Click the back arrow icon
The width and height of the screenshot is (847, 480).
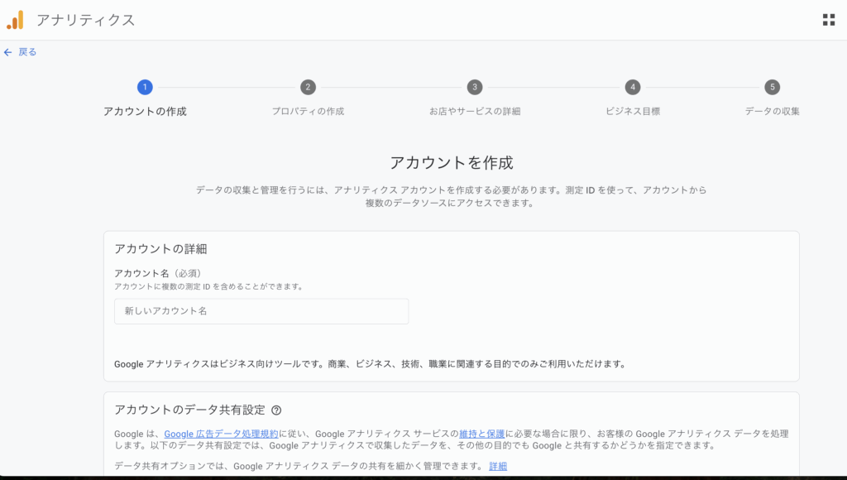tap(8, 52)
